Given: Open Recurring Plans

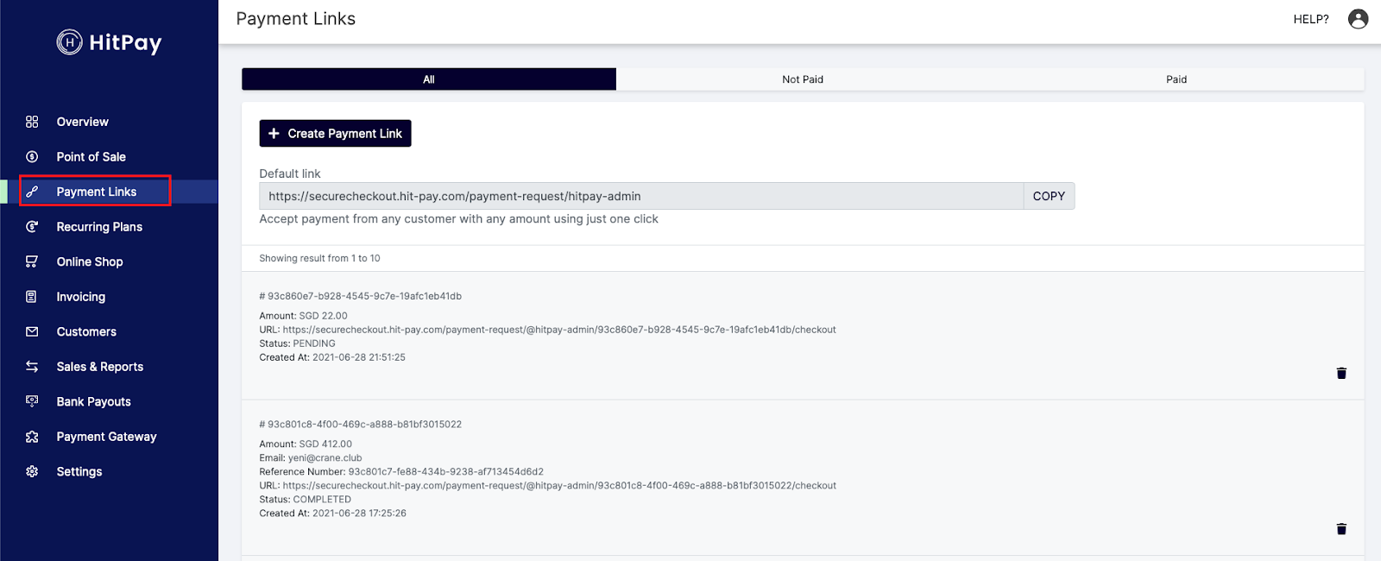Looking at the screenshot, I should click(x=99, y=227).
